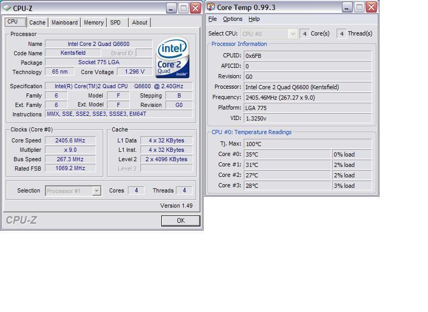428x312 pixels.
Task: Click the Bus Speed value 267.3 MHz
Action: point(70,159)
